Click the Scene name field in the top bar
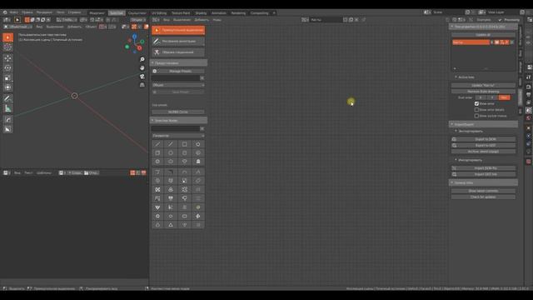533x300 pixels. (447, 12)
